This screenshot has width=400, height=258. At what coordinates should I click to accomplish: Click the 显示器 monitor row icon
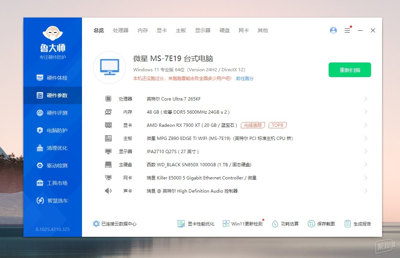[108, 152]
